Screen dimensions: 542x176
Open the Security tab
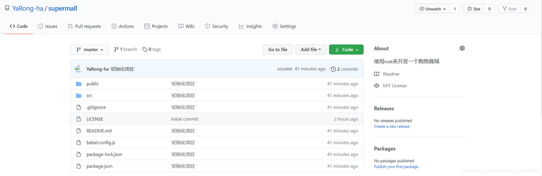tap(217, 26)
